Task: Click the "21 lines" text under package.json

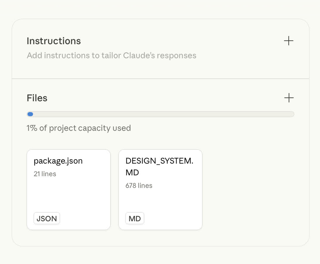Action: pos(45,174)
